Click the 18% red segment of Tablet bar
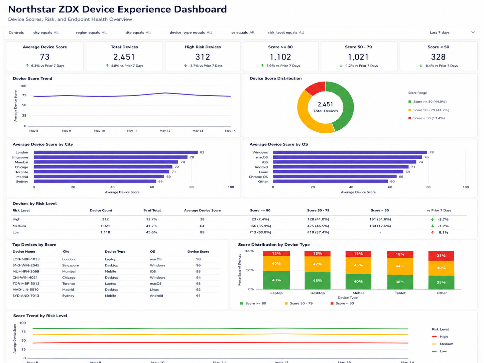This screenshot has width=484, height=363. pyautogui.click(x=400, y=254)
